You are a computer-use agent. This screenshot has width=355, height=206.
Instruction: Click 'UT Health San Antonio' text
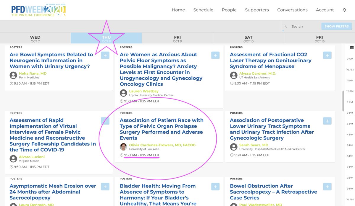[x=255, y=77]
